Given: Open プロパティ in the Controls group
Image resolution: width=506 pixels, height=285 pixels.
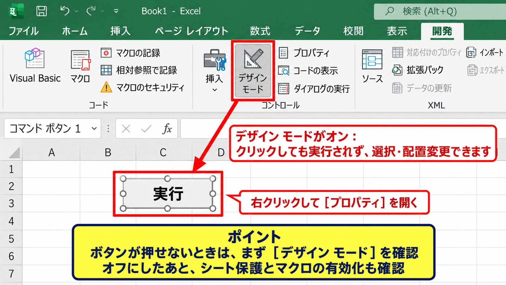Looking at the screenshot, I should click(304, 53).
